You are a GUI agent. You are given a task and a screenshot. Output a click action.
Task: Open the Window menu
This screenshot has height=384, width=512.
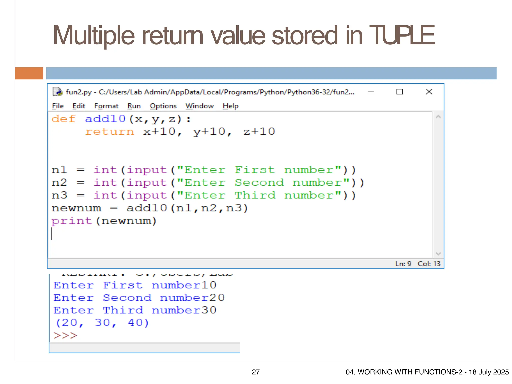point(199,106)
